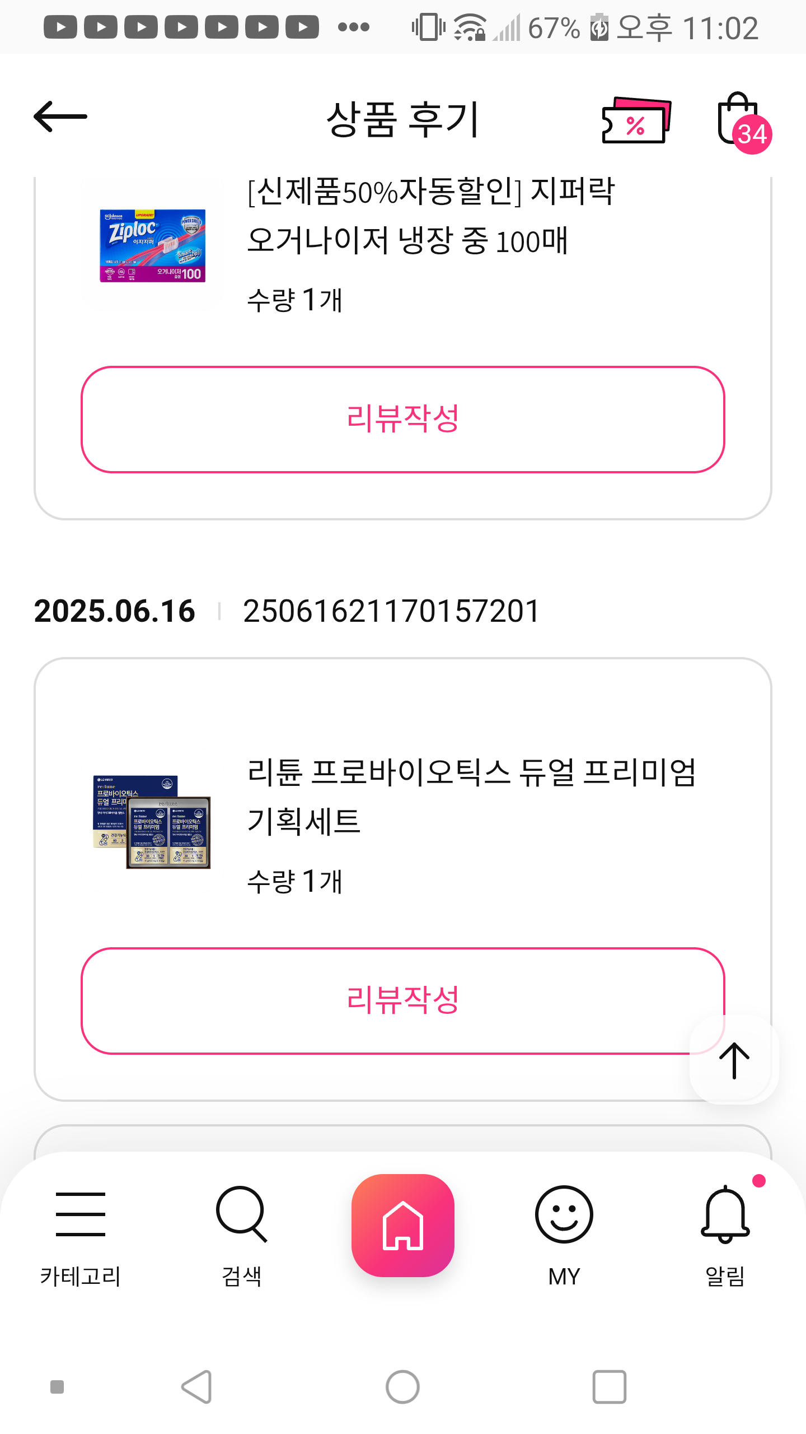Tap the status bar overflow dots
Screen dimensions: 806x1434
[x=354, y=27]
